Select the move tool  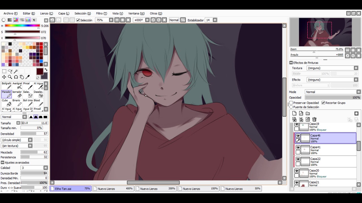pos(4,77)
